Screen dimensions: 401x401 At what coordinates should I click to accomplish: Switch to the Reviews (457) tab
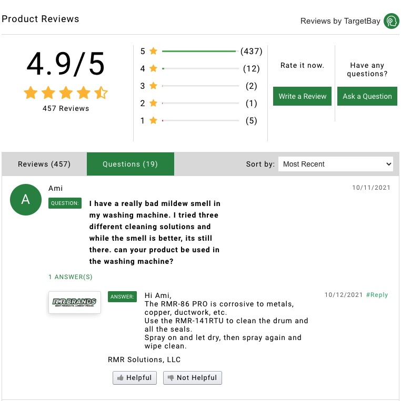[44, 164]
